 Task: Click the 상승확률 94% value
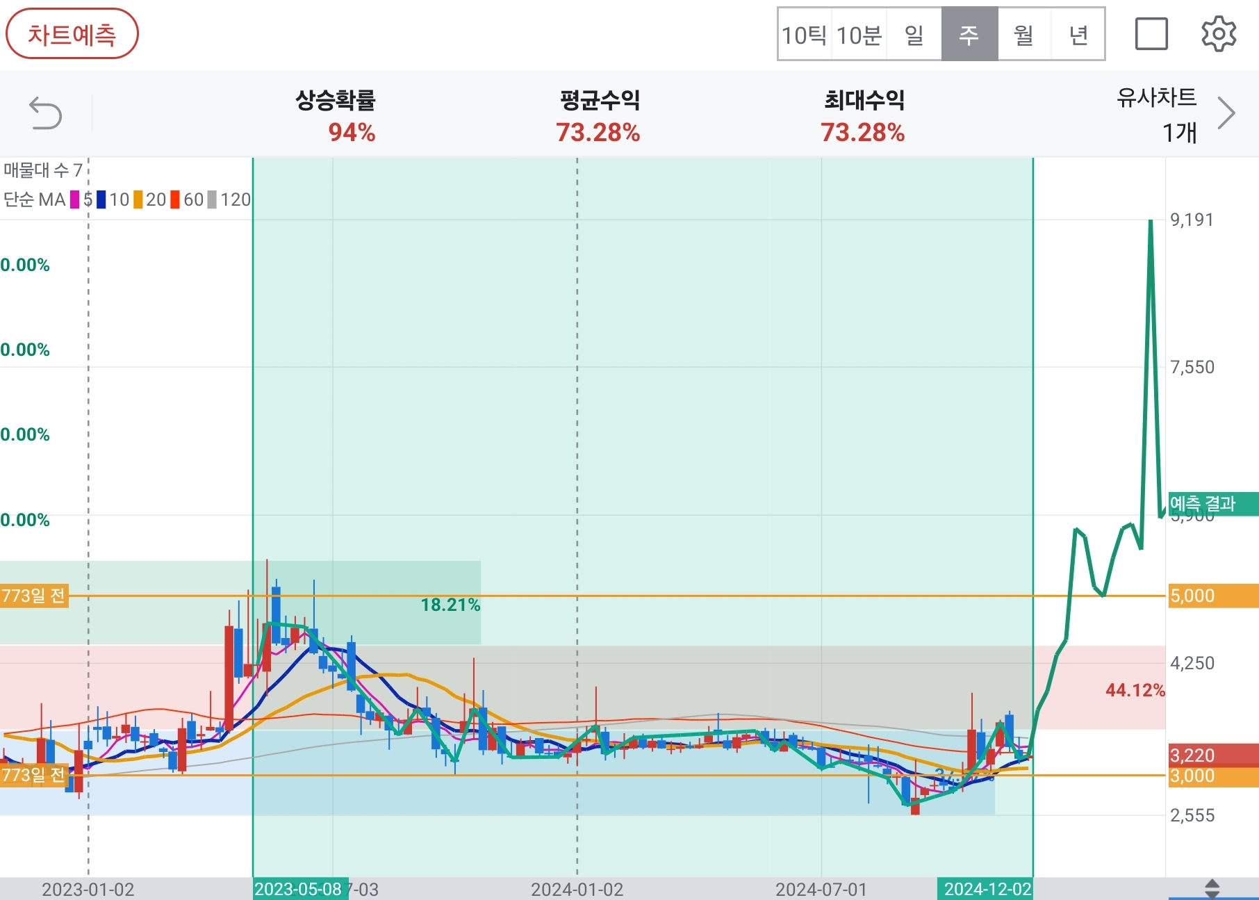tap(352, 132)
